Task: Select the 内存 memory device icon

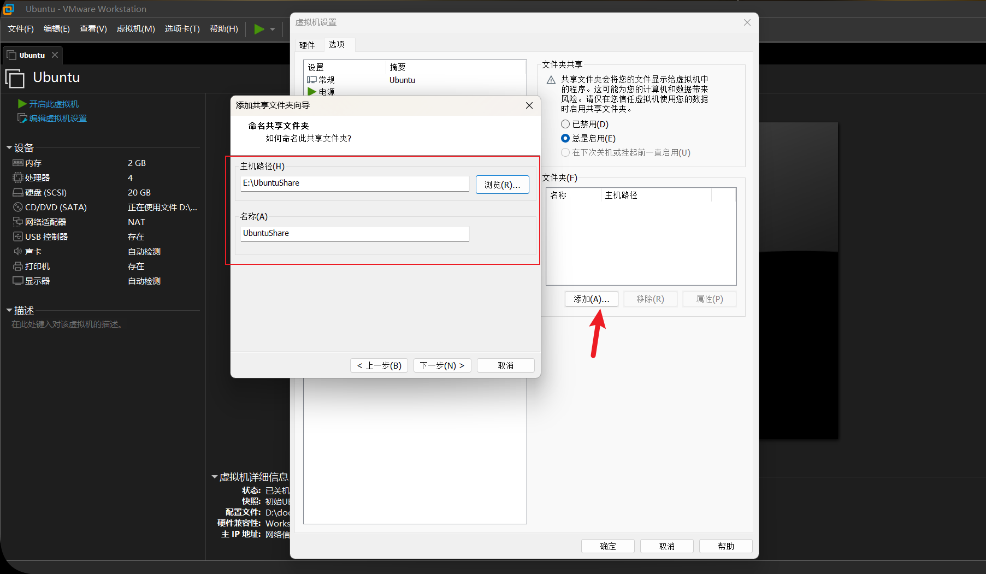Action: click(18, 163)
